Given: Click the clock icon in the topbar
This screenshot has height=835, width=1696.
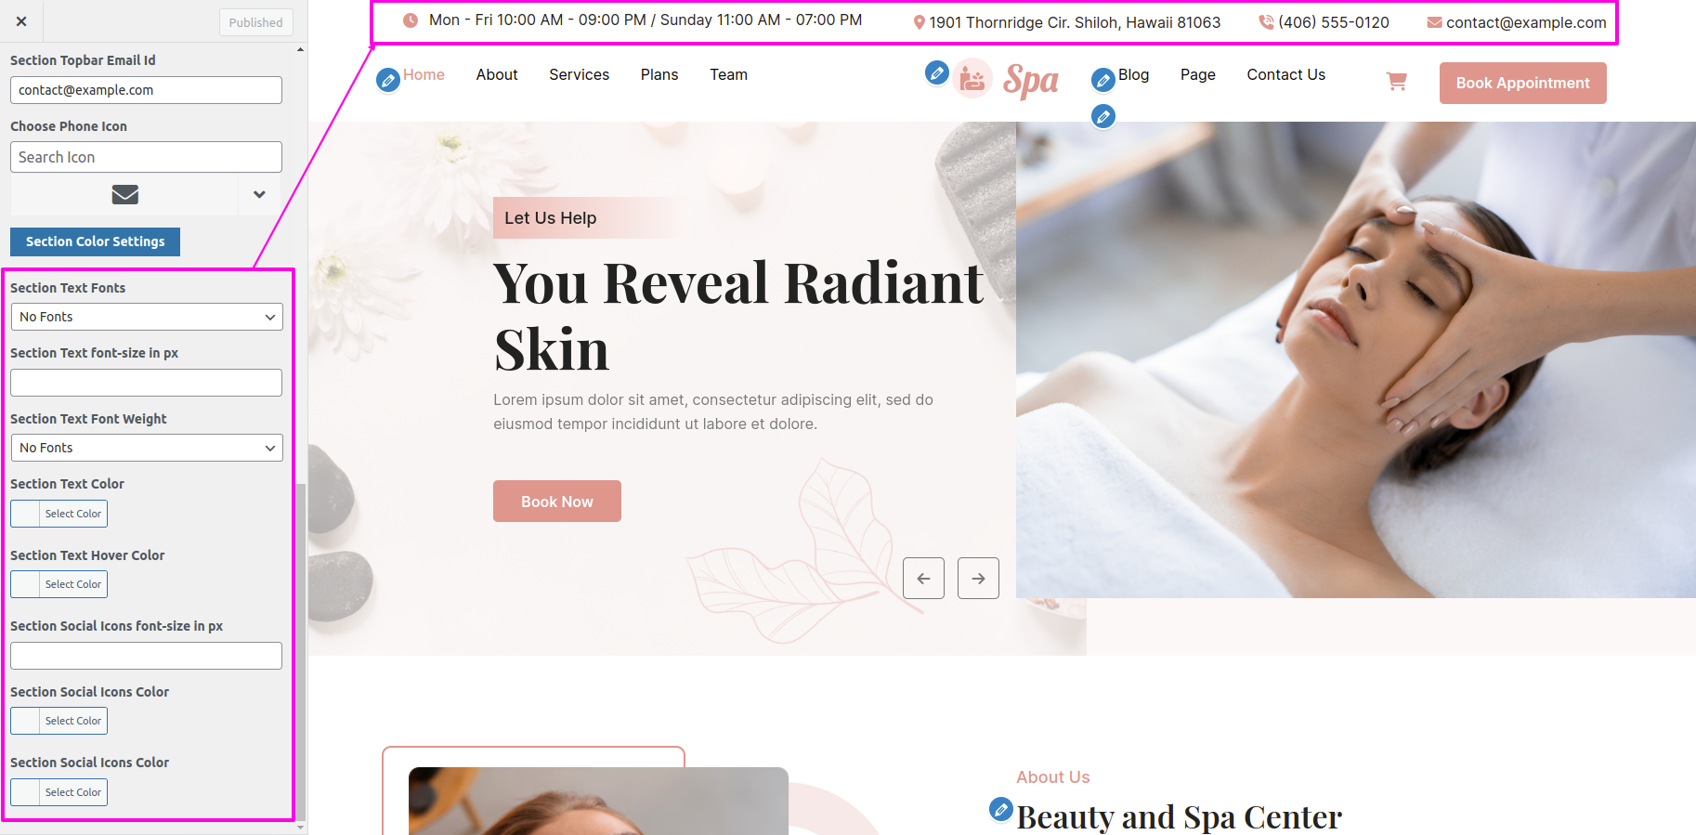Looking at the screenshot, I should [410, 20].
